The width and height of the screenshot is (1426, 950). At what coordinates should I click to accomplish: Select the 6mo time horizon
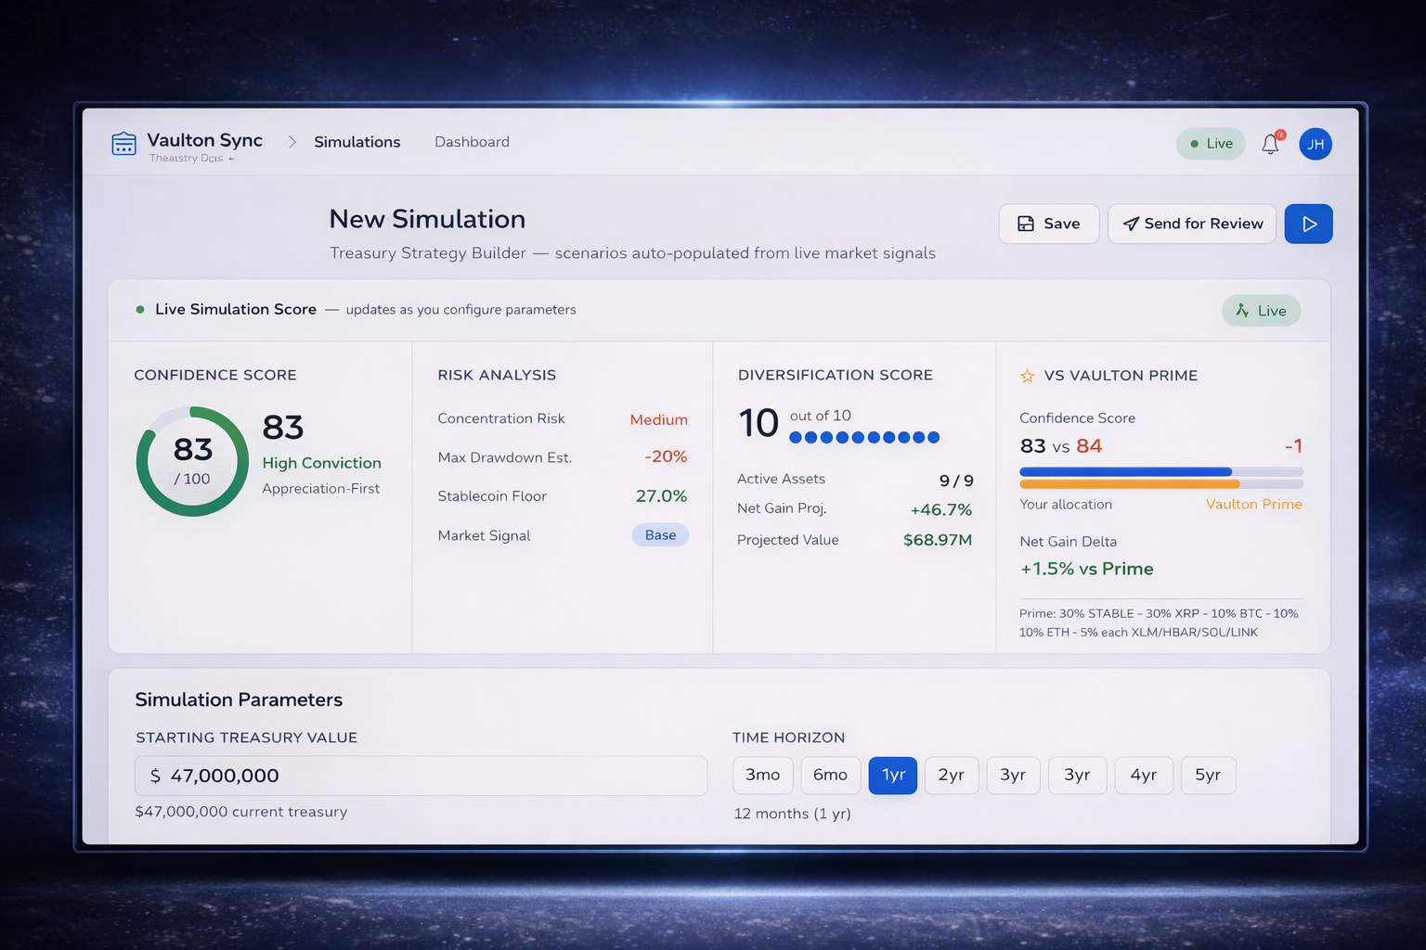coord(831,775)
